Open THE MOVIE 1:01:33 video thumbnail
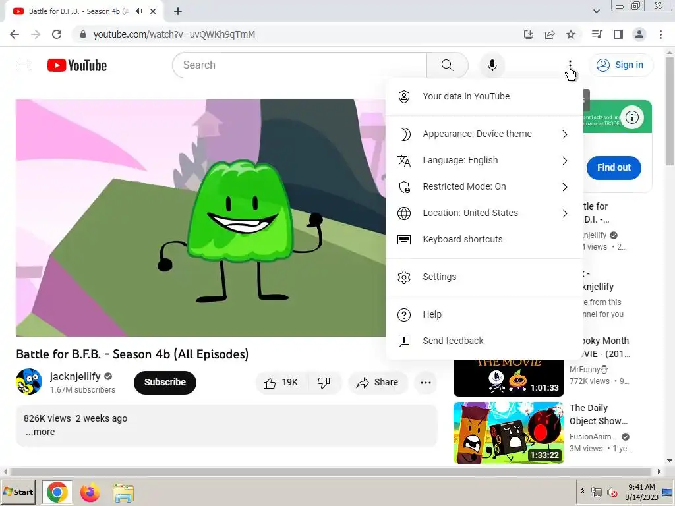675x506 pixels. click(x=508, y=378)
